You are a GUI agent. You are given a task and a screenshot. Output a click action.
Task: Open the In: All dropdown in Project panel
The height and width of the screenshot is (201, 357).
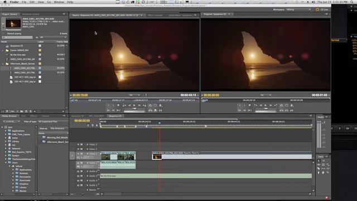click(54, 37)
